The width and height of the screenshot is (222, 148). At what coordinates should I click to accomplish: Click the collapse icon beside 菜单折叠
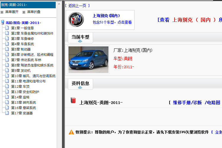(x=24, y=12)
